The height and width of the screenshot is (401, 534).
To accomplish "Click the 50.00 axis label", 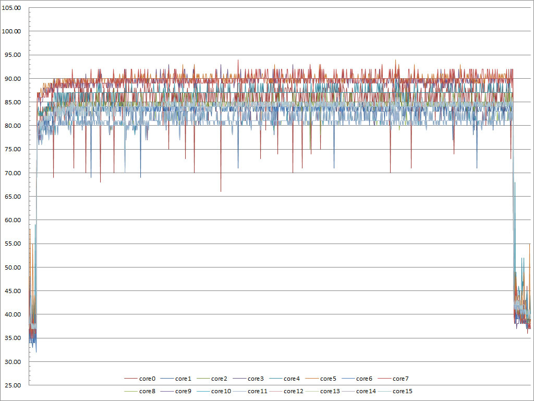I will [x=13, y=267].
